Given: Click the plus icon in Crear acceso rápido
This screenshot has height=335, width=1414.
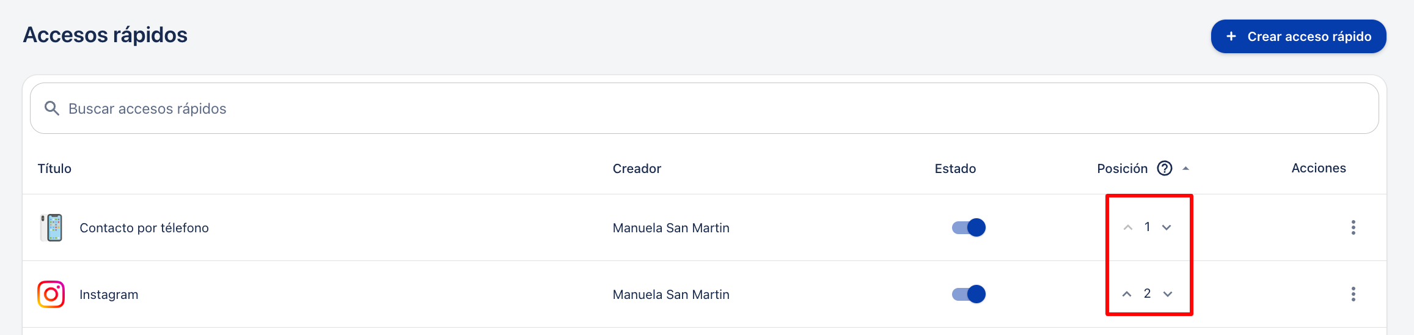Looking at the screenshot, I should [1231, 37].
